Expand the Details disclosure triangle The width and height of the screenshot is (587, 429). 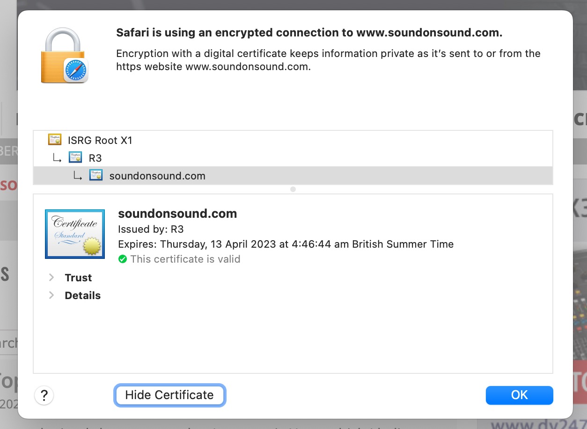[51, 295]
